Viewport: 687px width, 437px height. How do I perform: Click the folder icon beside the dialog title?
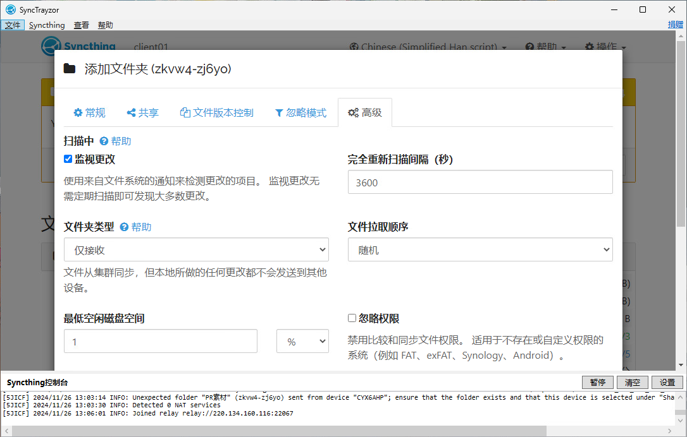[x=69, y=68]
